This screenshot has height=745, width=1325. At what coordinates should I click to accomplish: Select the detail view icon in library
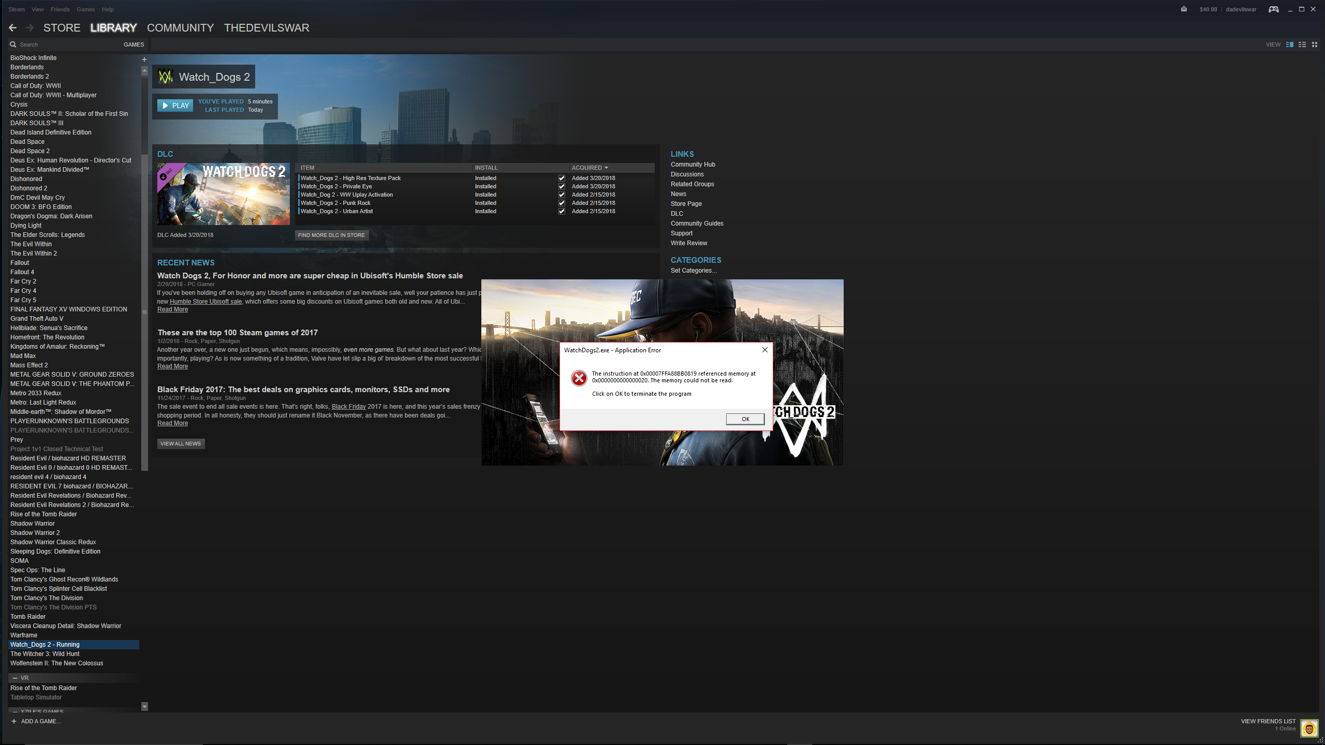(x=1289, y=44)
